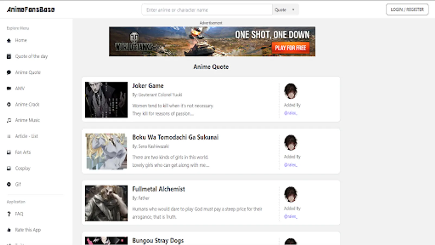Click the AMV video camera icon
The image size is (435, 245).
pyautogui.click(x=9, y=88)
